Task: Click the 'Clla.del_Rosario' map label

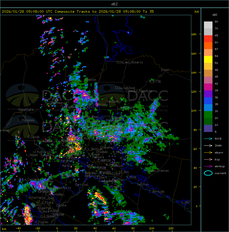Action: (x=130, y=62)
